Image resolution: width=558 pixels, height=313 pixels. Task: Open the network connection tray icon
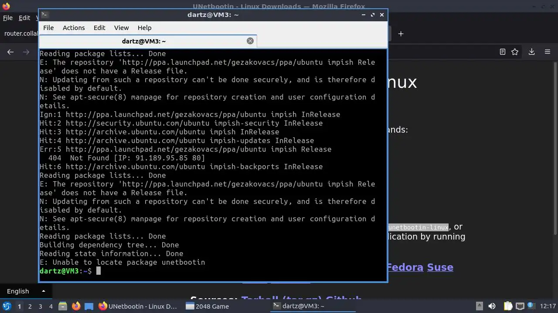(519, 306)
